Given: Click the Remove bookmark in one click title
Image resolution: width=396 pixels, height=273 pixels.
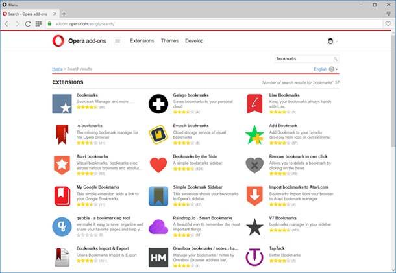Looking at the screenshot, I should point(298,156).
